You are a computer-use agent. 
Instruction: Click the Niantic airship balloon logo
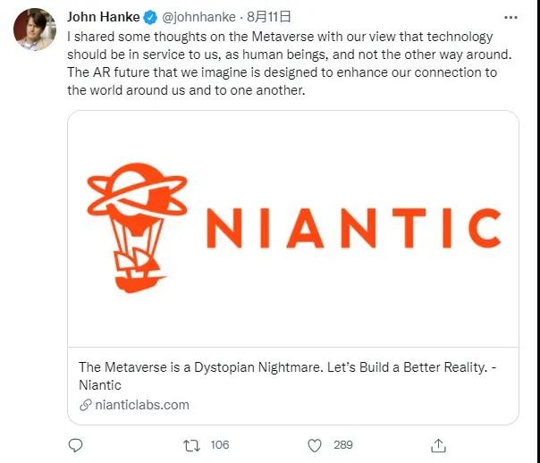[137, 228]
